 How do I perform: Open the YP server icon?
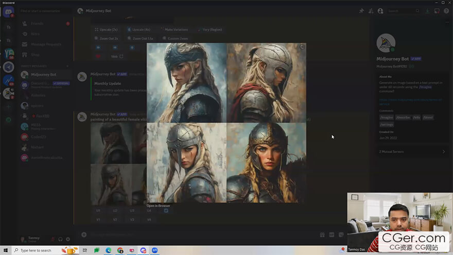9,54
